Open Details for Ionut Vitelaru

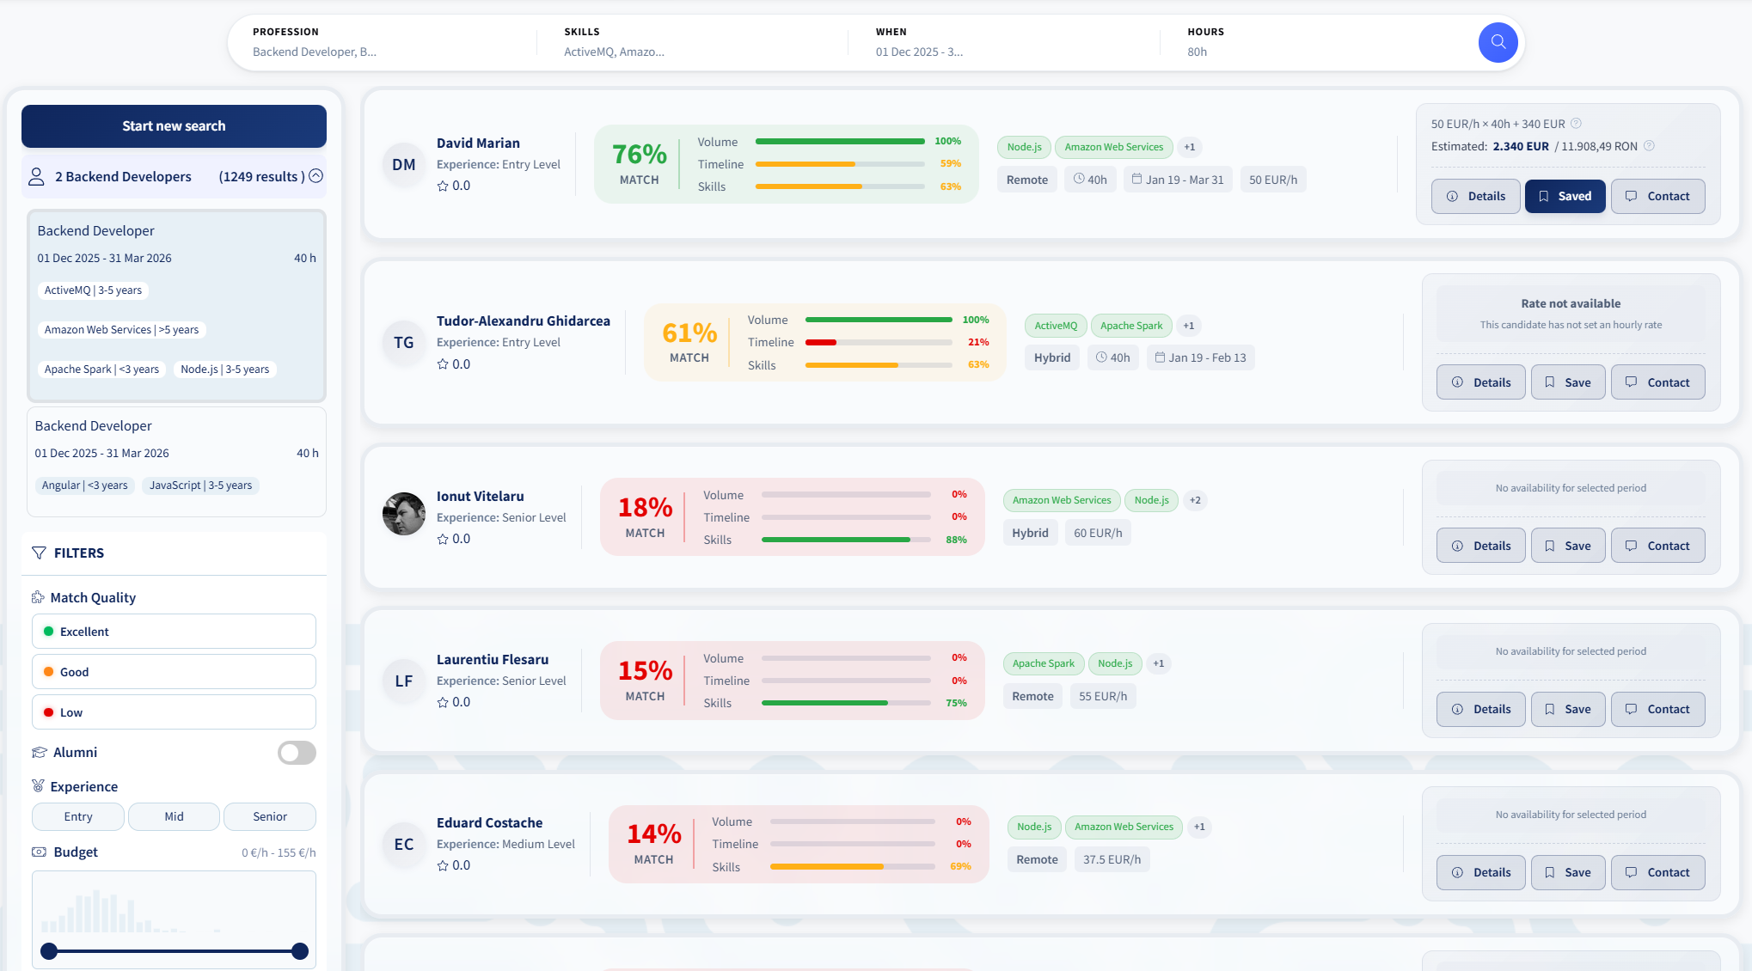click(1480, 546)
